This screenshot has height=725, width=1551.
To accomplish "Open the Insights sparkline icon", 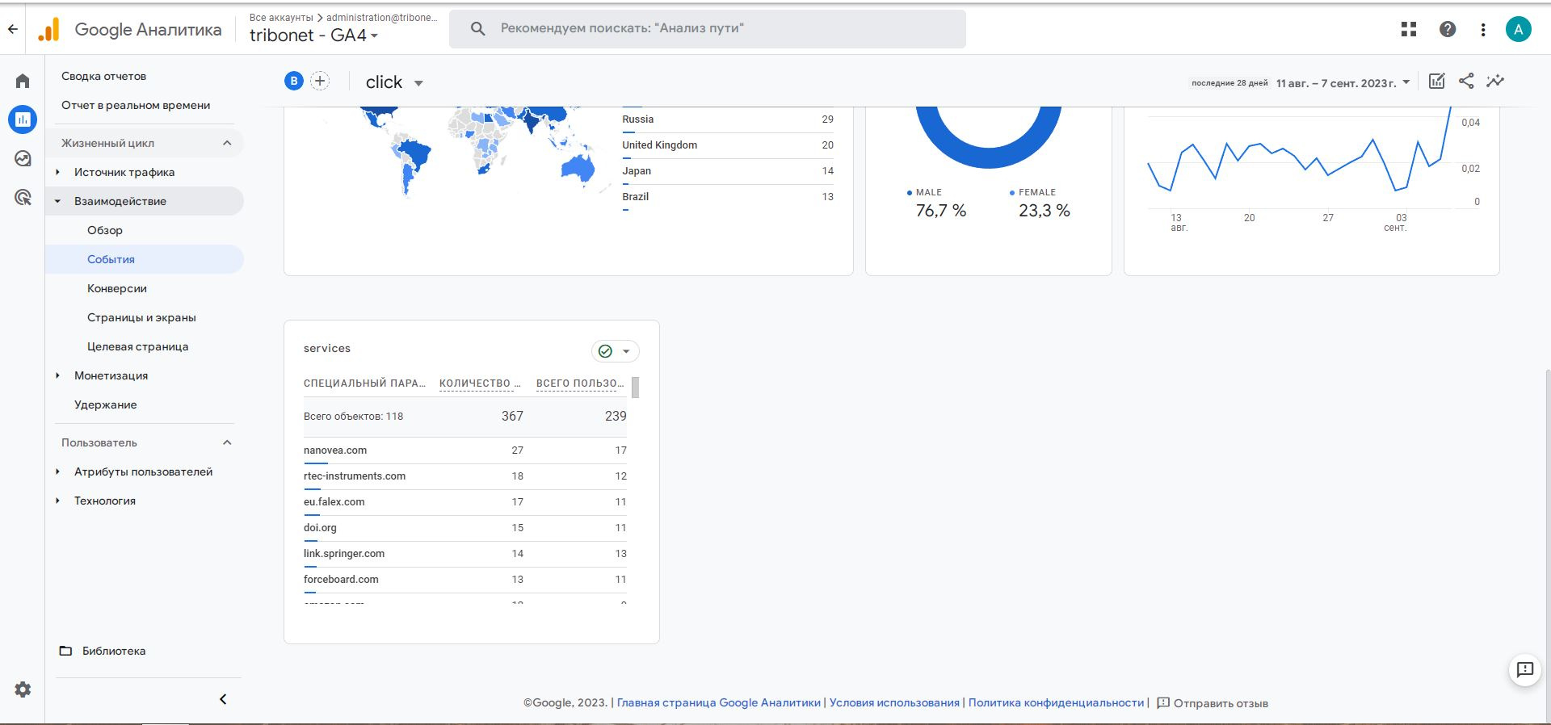I will (x=1495, y=81).
